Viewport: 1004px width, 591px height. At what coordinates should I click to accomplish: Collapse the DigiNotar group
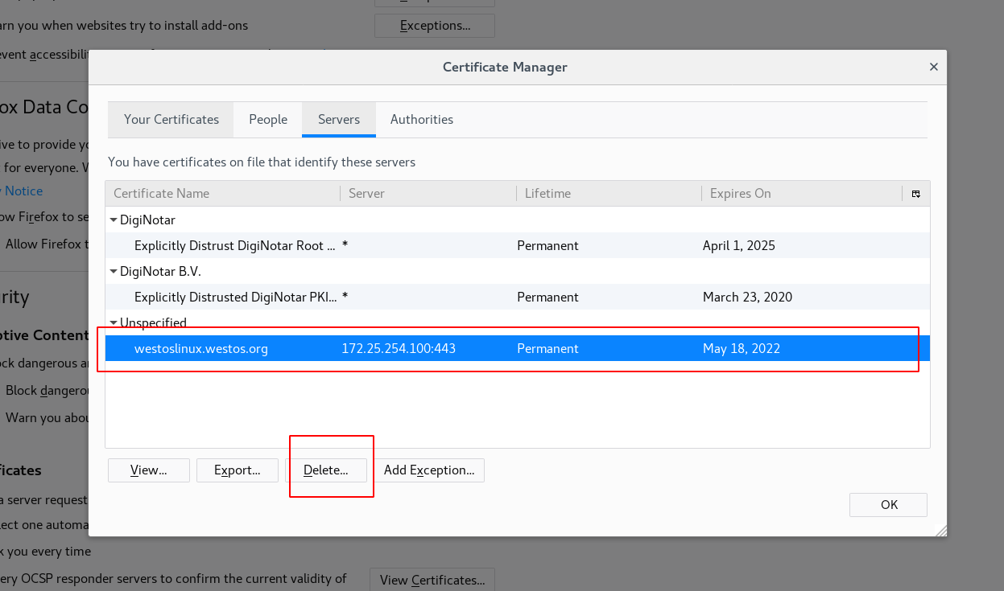tap(114, 220)
